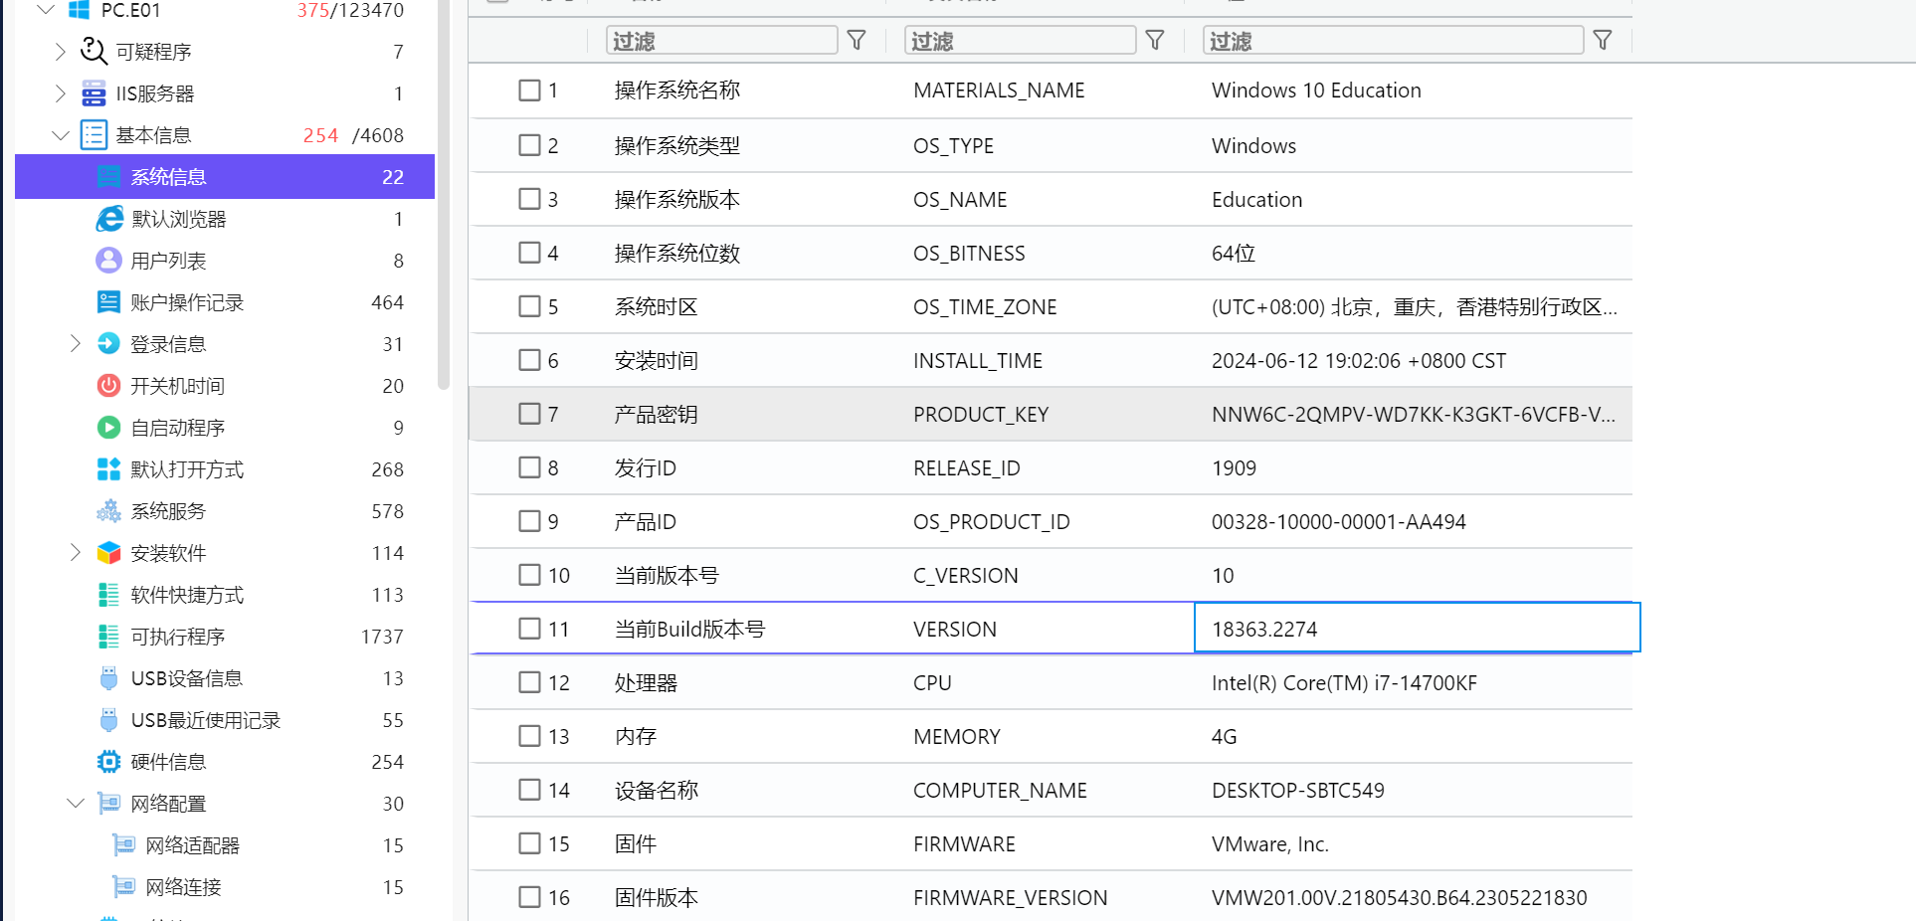Click the second column filter input
This screenshot has width=1916, height=921.
pos(1020,40)
